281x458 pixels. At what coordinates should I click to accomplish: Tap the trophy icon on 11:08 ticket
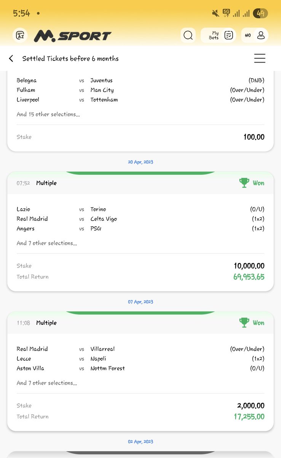click(x=244, y=323)
